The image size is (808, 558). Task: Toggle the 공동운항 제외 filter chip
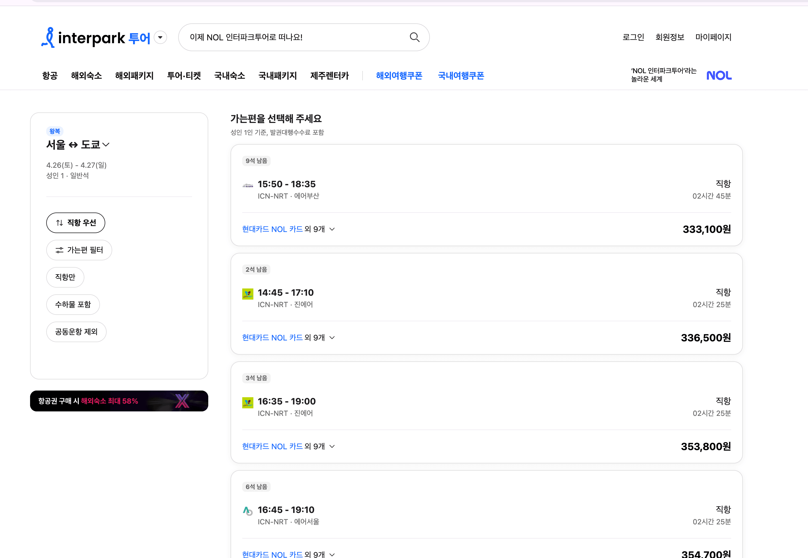(76, 332)
